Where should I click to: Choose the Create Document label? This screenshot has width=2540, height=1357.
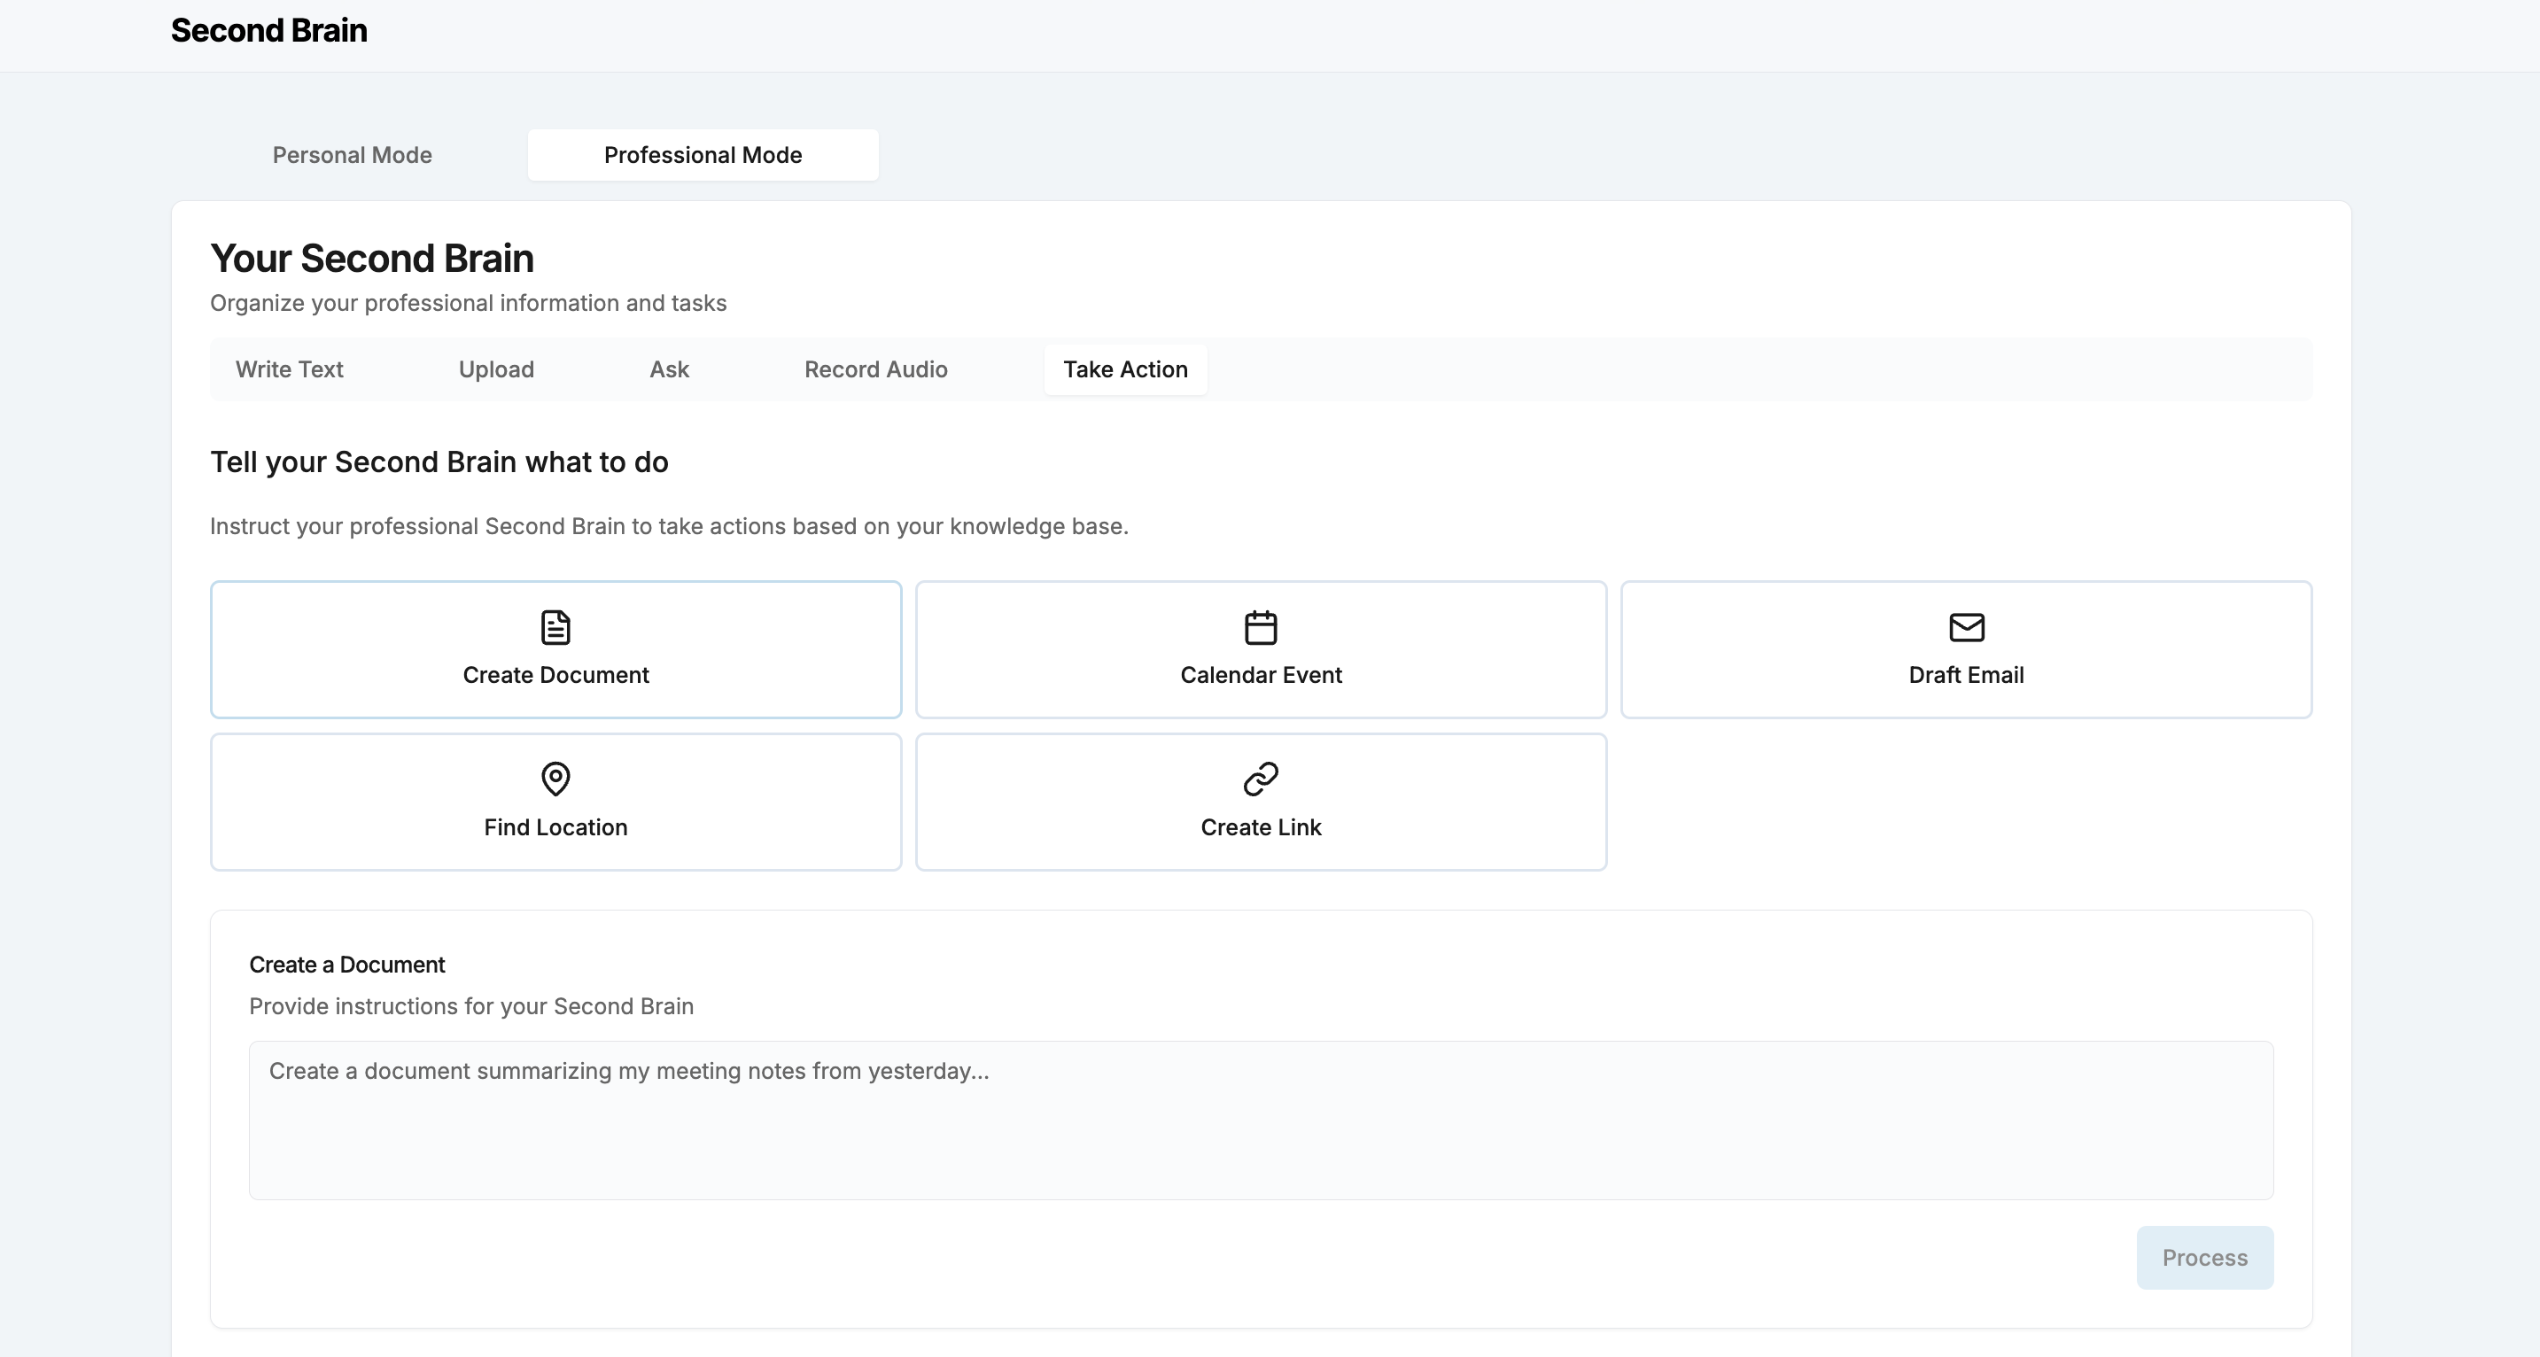tap(555, 675)
